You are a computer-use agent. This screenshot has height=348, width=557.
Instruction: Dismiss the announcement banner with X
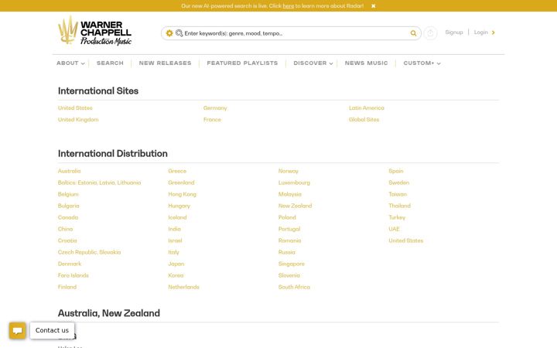pyautogui.click(x=374, y=6)
